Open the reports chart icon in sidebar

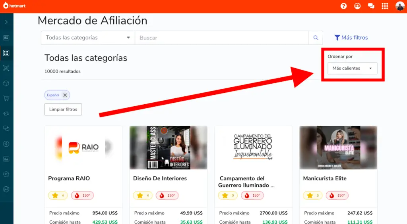(6, 159)
